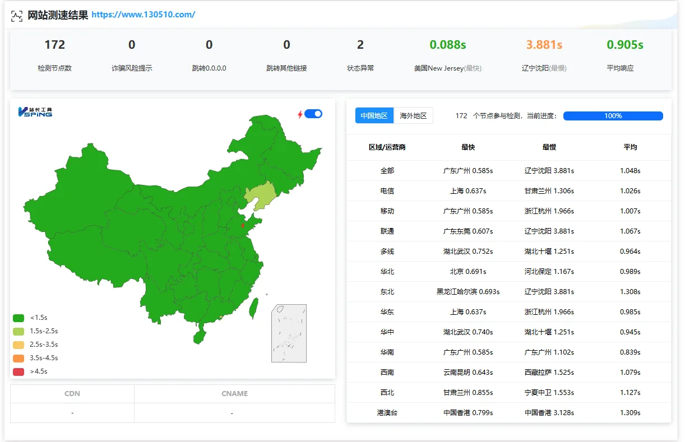The image size is (685, 442).
Task: Select the 东北 row label
Action: tap(387, 292)
